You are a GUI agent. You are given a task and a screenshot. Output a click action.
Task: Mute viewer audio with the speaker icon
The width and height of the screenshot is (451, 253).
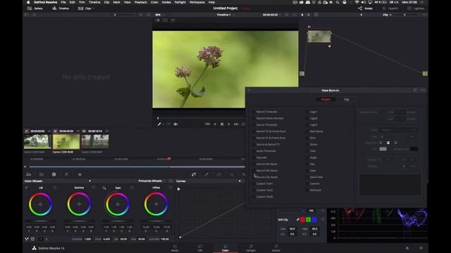coord(175,124)
